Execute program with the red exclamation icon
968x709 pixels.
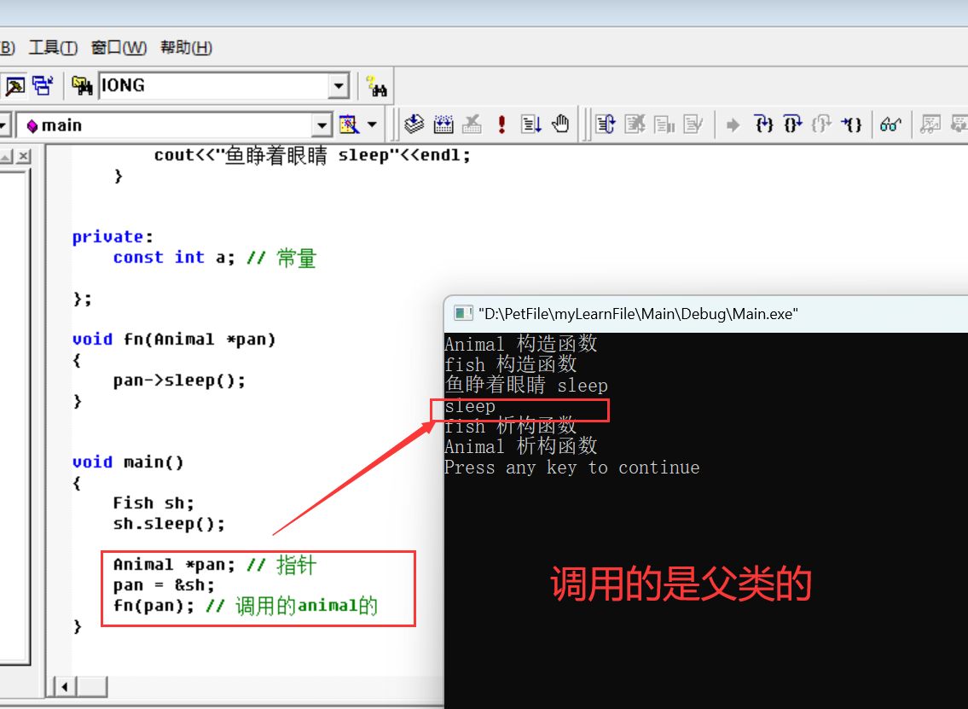[501, 125]
